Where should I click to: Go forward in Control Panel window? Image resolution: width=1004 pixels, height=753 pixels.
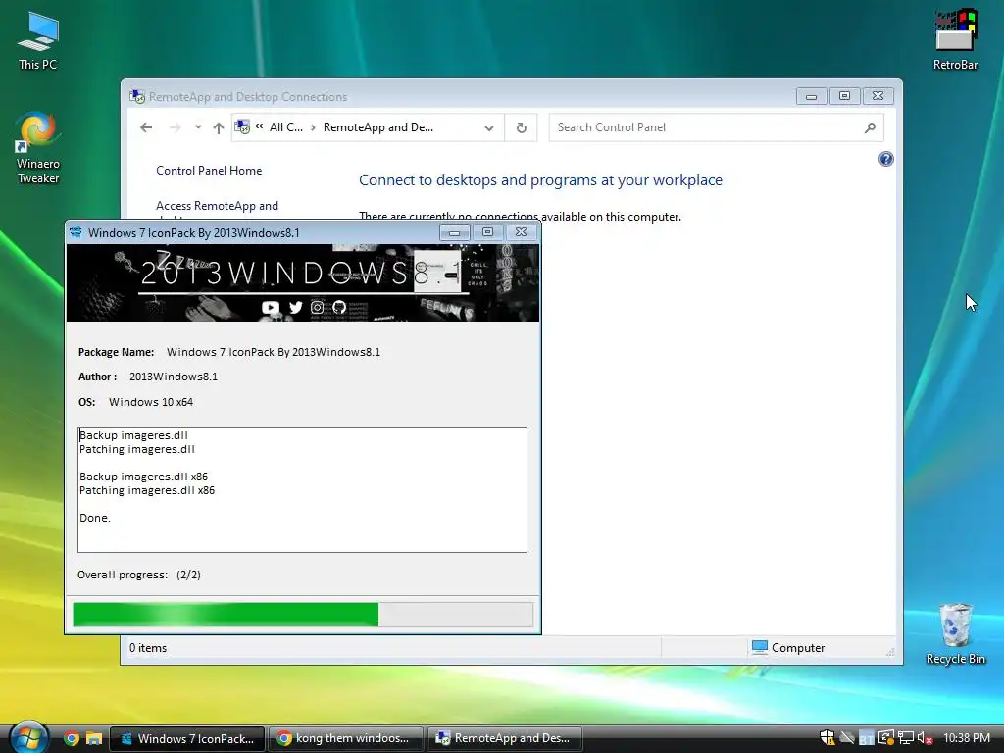(175, 127)
